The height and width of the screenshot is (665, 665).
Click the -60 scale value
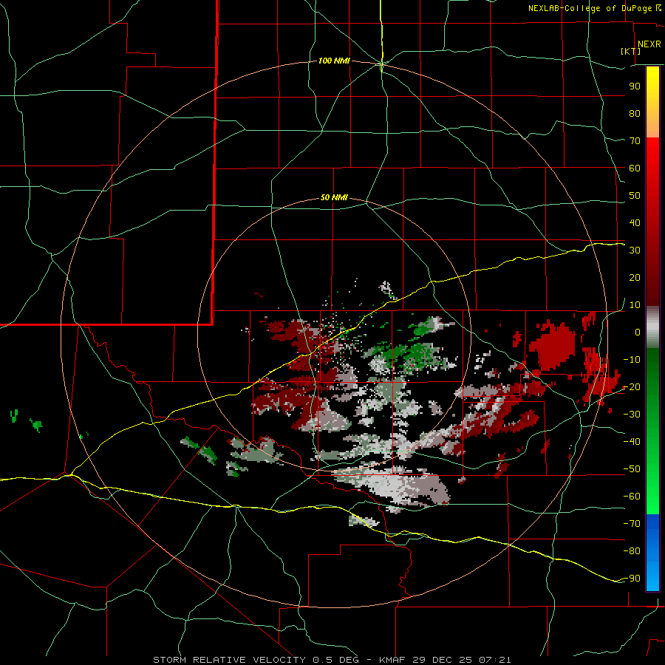pos(632,497)
